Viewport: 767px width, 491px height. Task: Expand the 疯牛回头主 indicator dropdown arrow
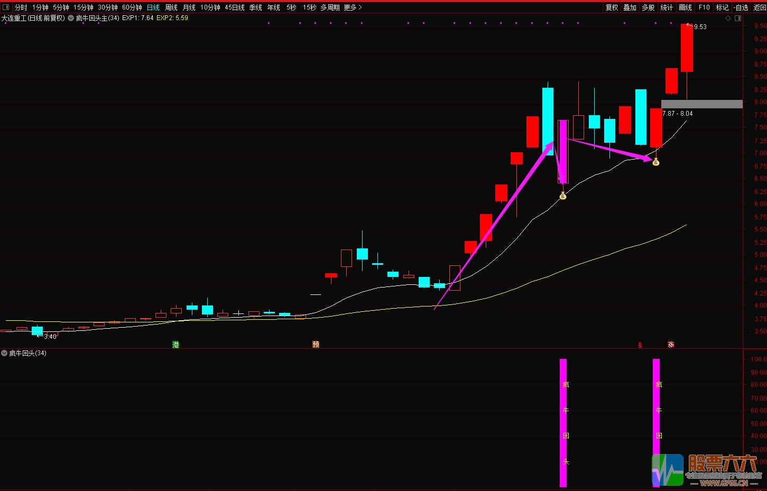pos(71,18)
